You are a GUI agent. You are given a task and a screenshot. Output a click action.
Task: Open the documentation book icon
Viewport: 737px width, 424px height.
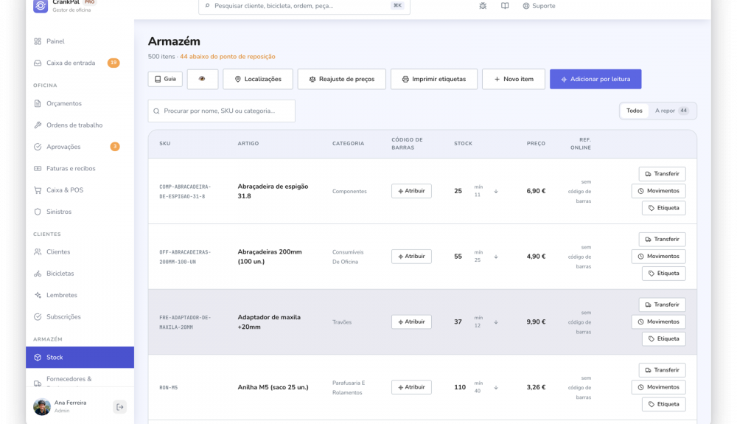[x=505, y=6]
